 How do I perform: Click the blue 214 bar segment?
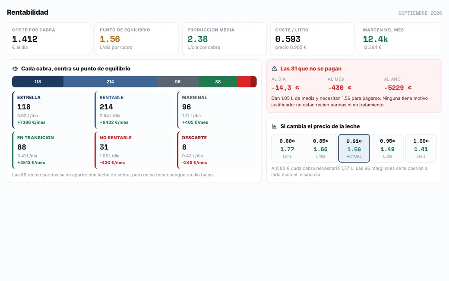pyautogui.click(x=110, y=82)
